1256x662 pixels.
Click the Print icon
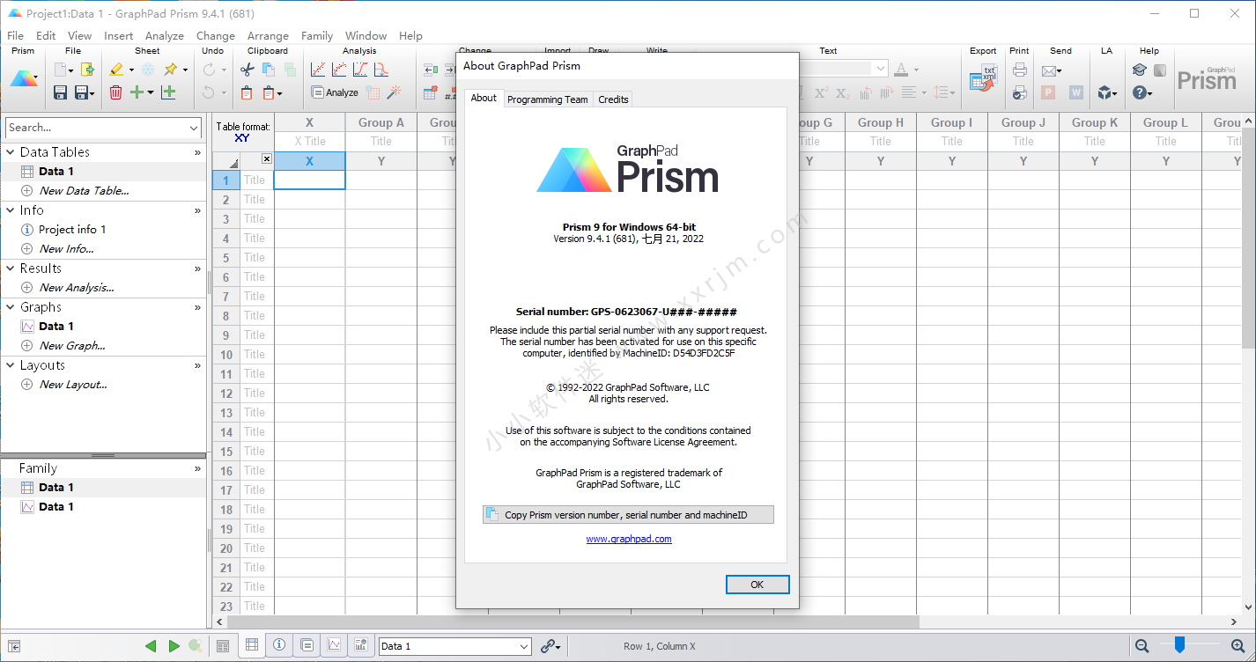click(x=1020, y=70)
